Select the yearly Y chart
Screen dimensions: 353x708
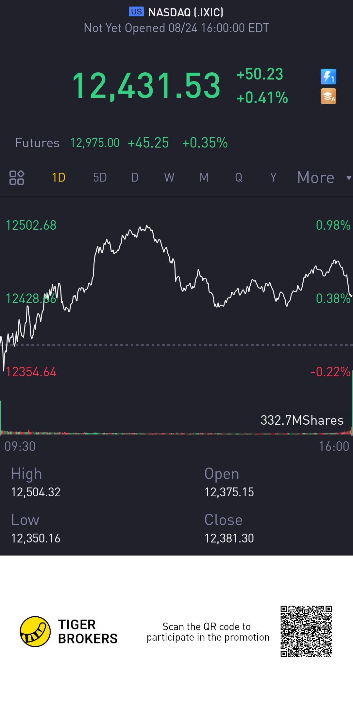[x=273, y=178]
